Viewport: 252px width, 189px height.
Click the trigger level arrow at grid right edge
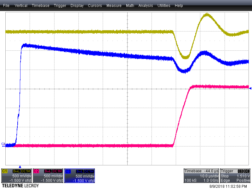250,89
